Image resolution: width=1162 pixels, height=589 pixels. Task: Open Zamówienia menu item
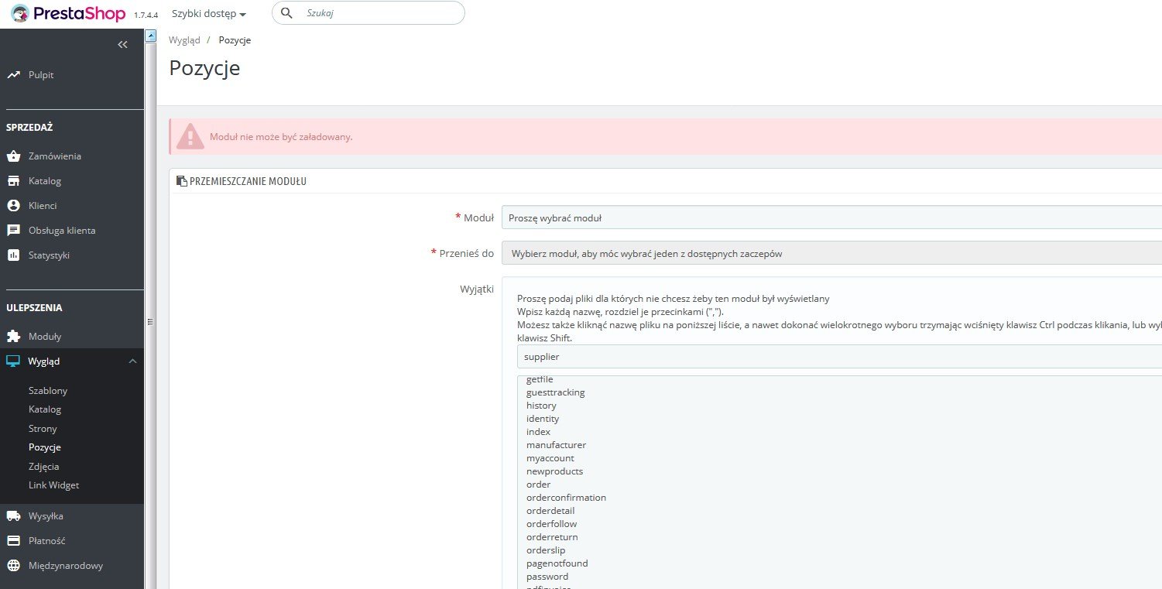tap(55, 156)
